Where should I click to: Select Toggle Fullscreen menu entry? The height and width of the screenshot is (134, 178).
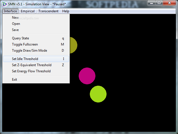[36, 44]
